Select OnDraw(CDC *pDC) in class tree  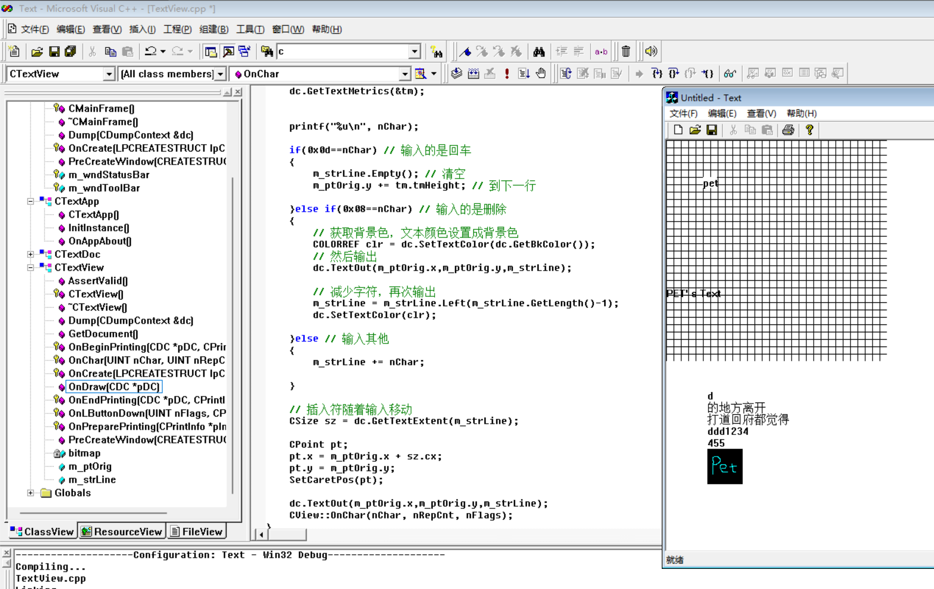114,387
